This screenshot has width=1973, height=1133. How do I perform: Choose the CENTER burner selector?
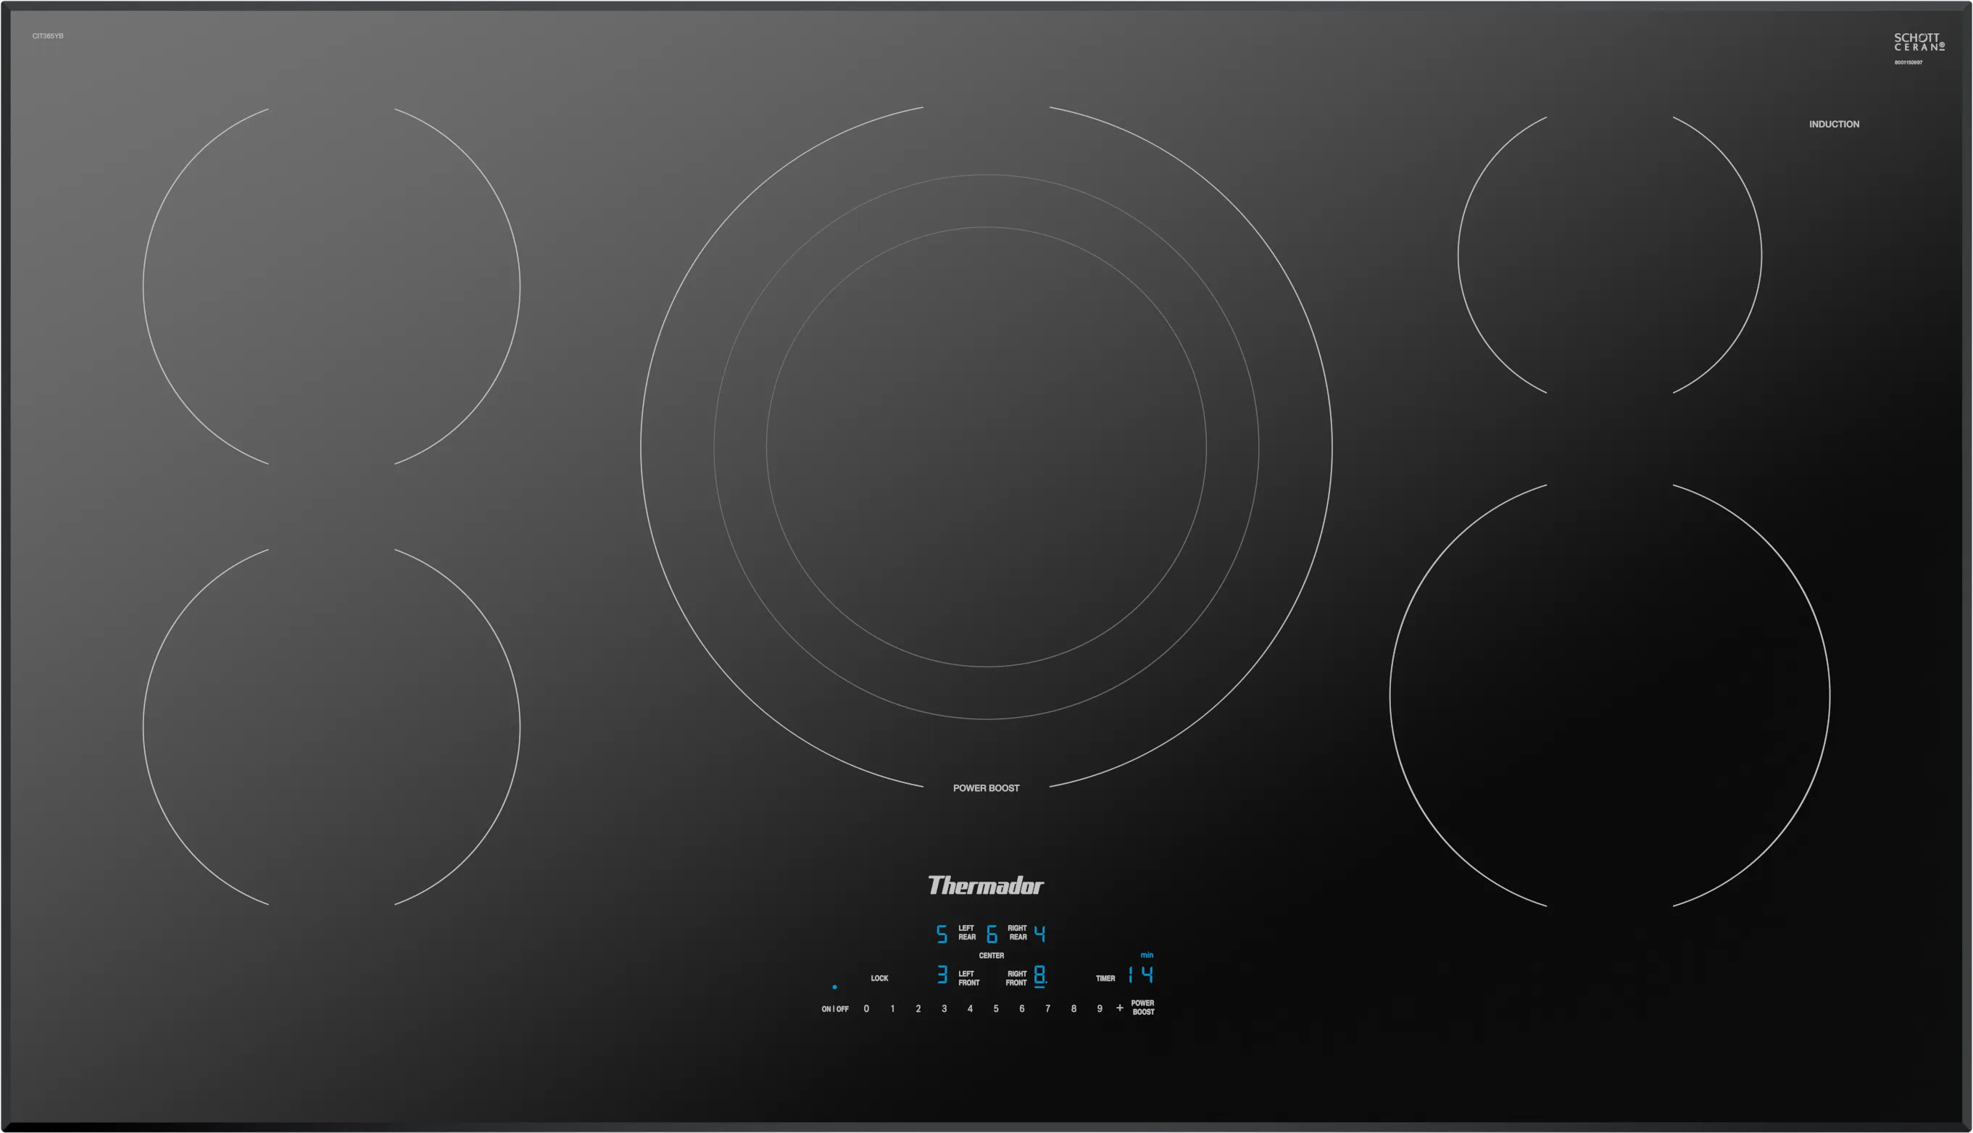(991, 956)
